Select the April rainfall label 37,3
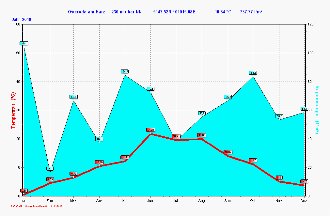The width and height of the screenshot is (330, 216). click(x=99, y=139)
